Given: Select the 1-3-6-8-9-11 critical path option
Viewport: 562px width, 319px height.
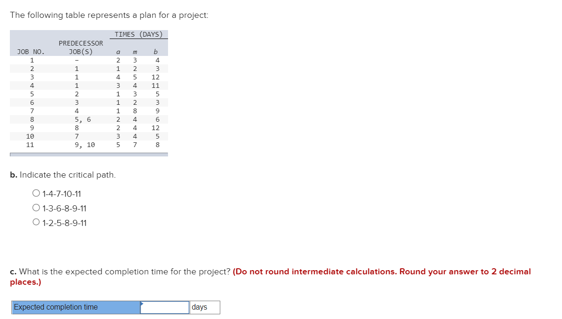Looking at the screenshot, I should pyautogui.click(x=36, y=207).
